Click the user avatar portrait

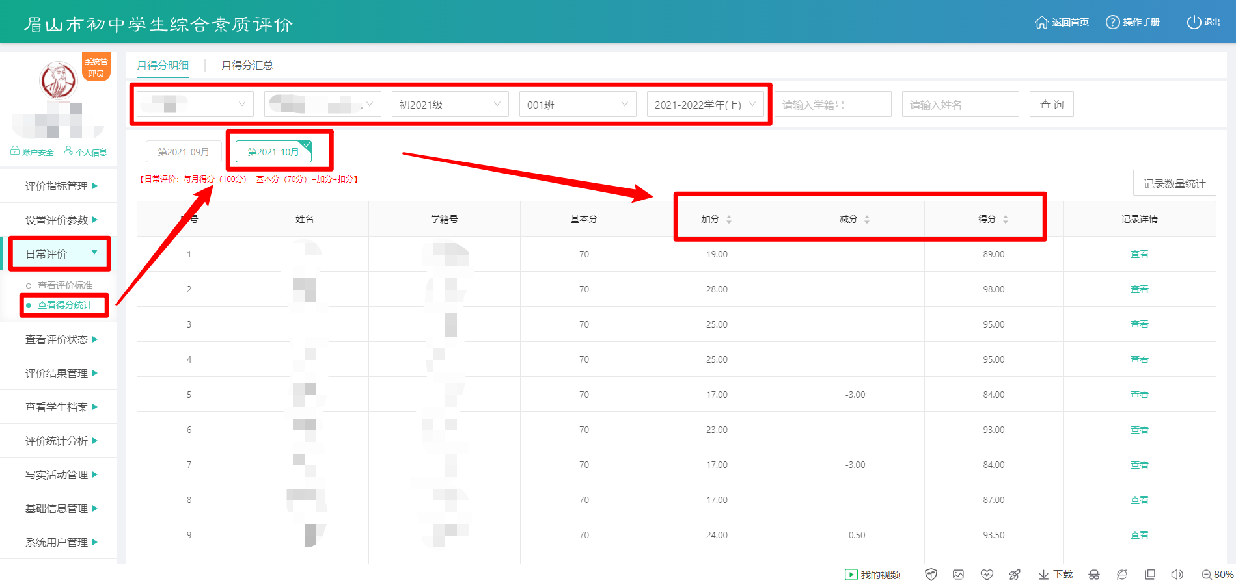(59, 81)
